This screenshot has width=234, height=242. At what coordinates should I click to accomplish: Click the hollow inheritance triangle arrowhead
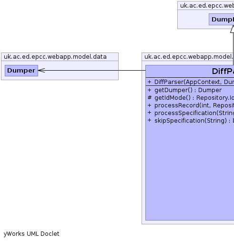pyautogui.click(x=232, y=29)
